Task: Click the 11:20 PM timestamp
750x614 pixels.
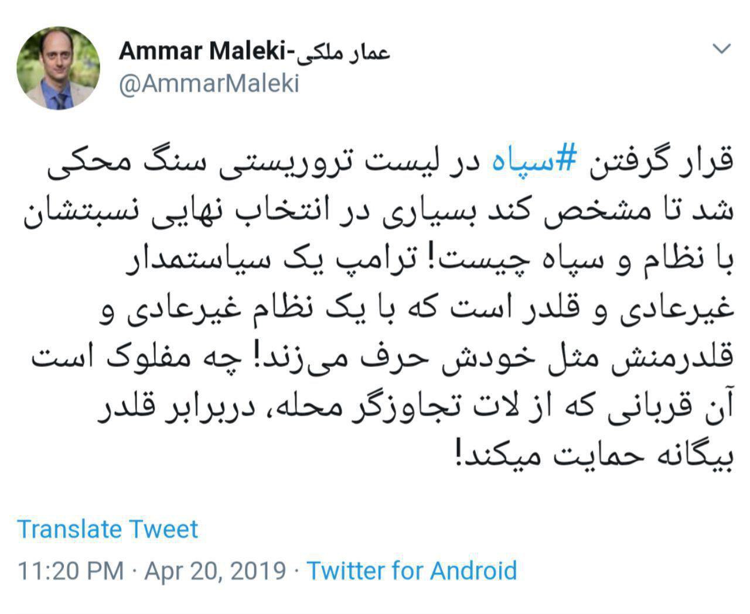Action: (x=70, y=571)
